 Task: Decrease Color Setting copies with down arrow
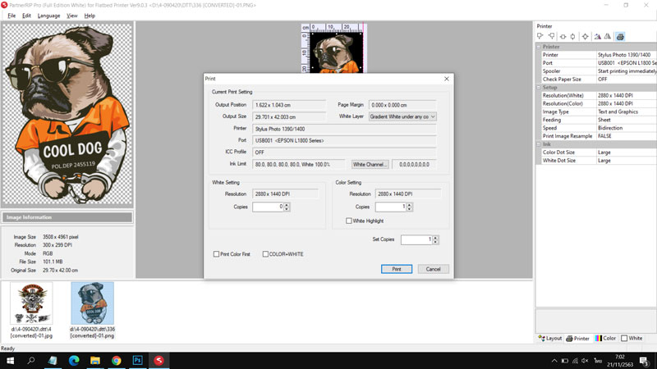[409, 209]
